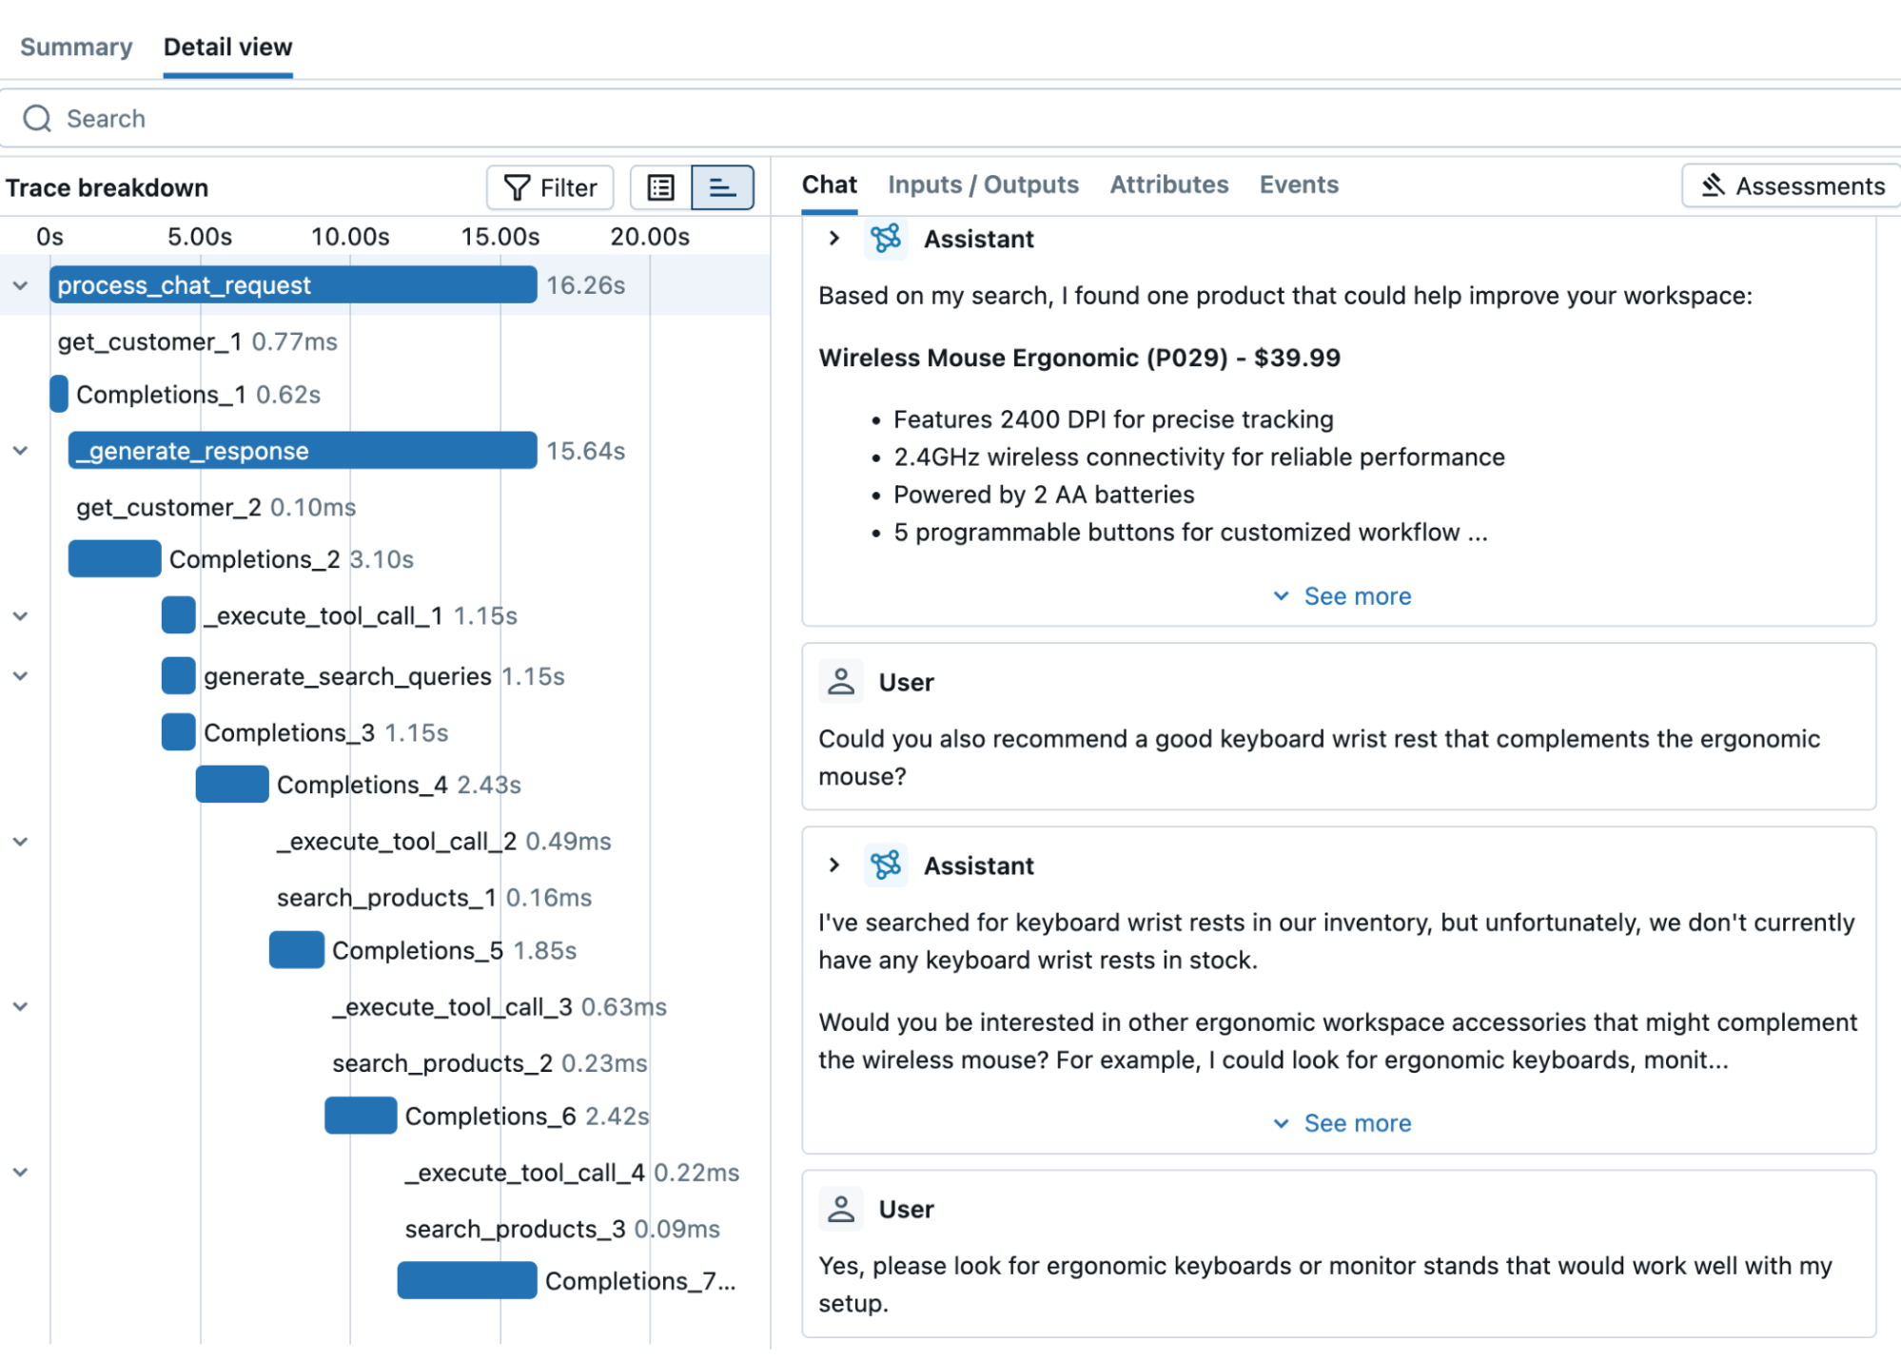Open the Inputs / Outputs tab

(x=983, y=185)
